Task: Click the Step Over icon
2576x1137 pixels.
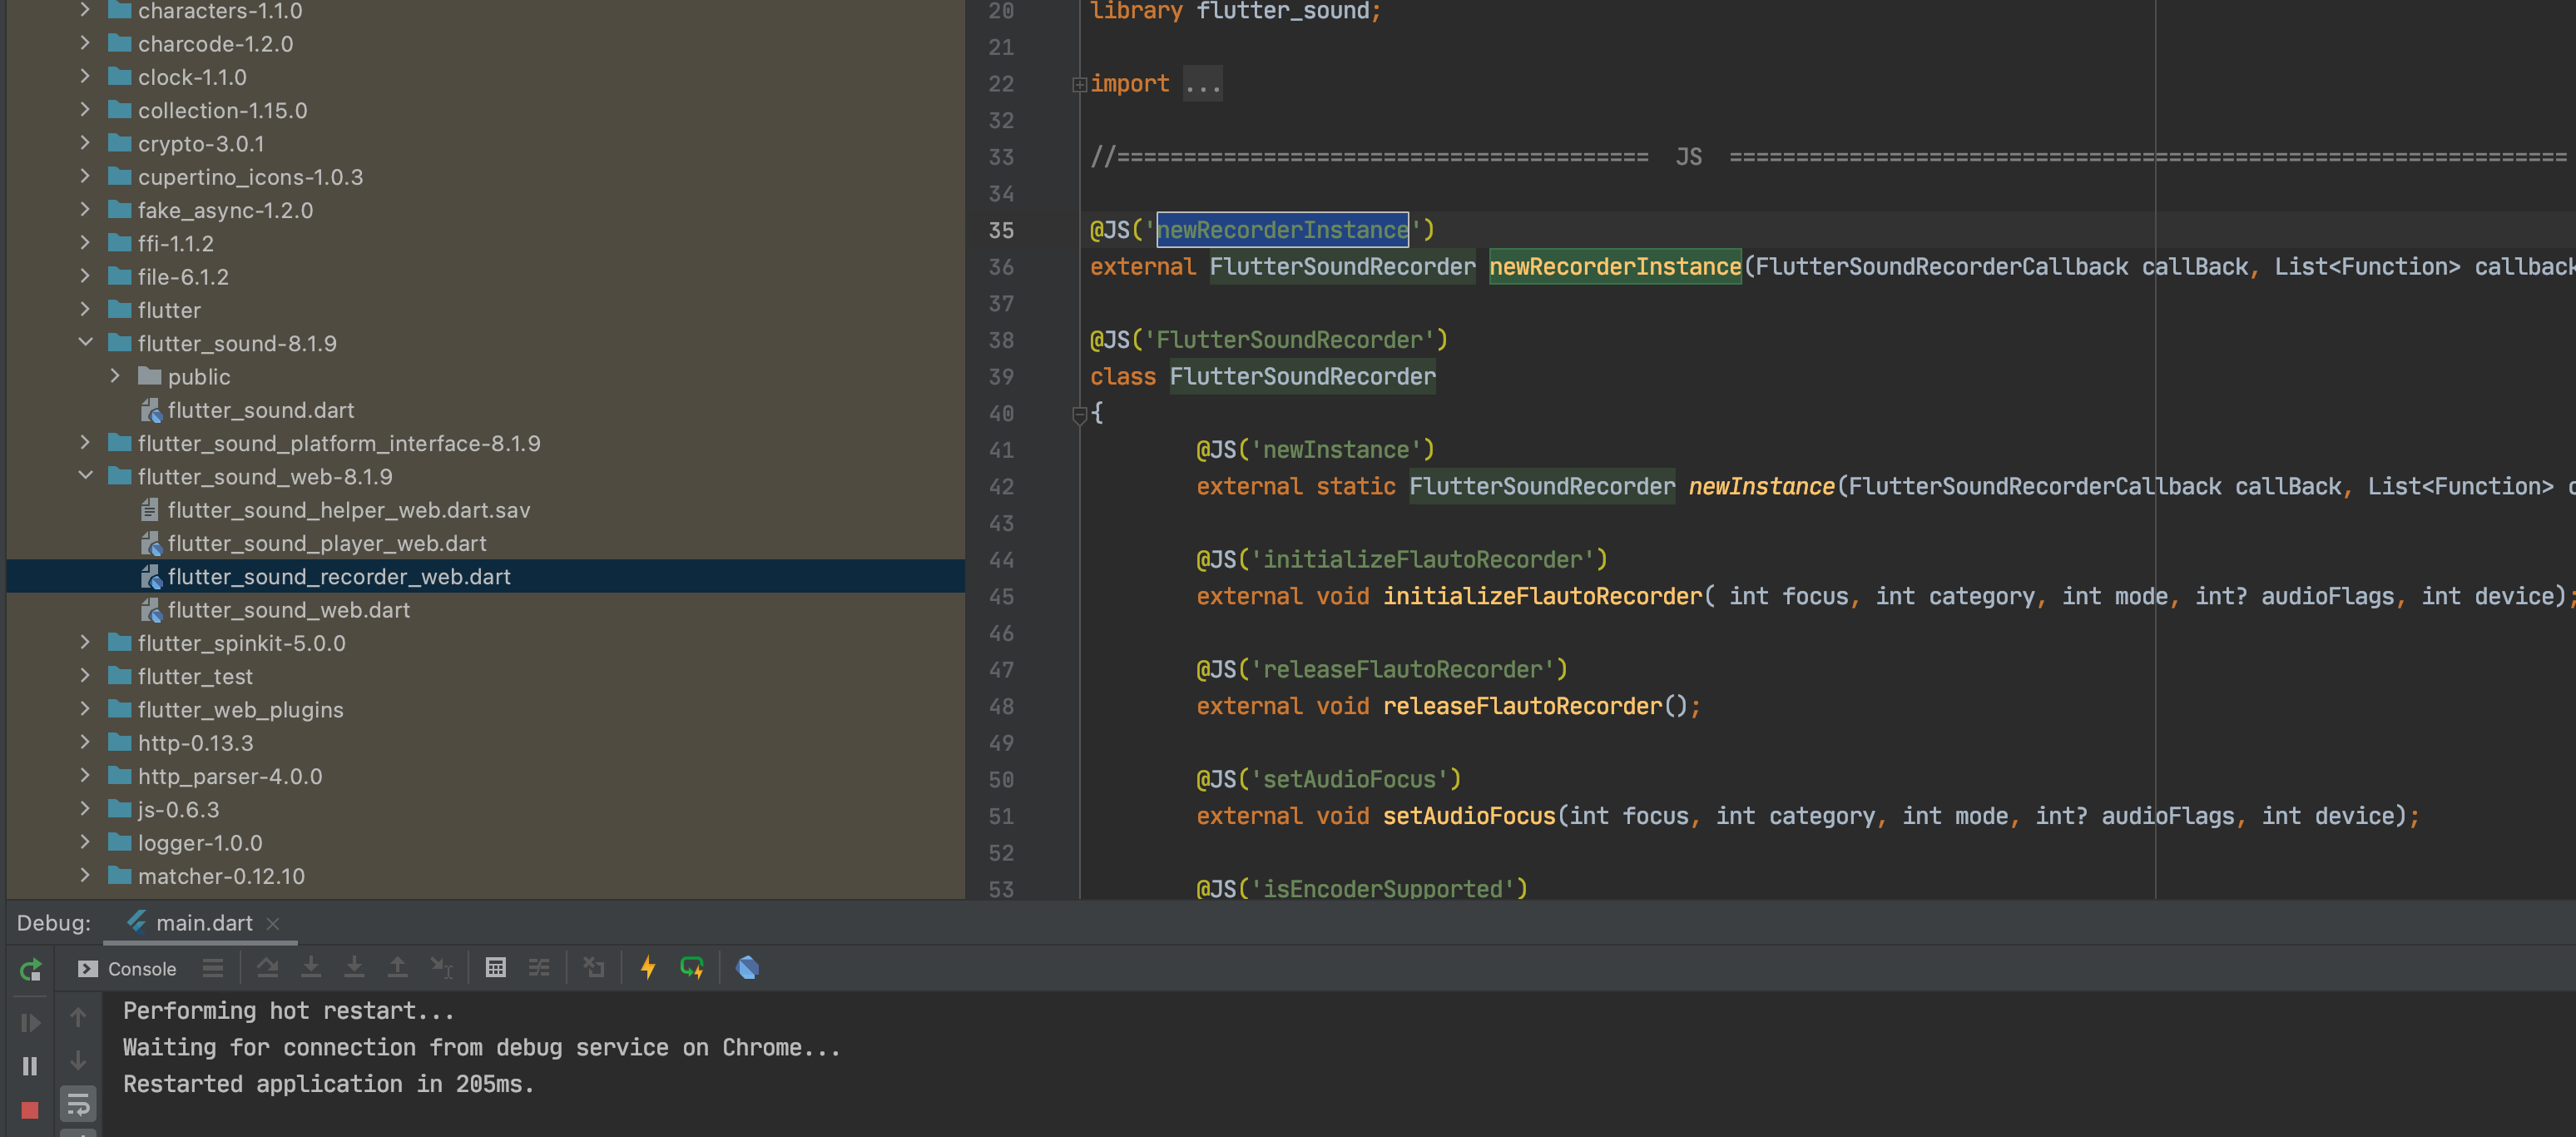Action: click(x=269, y=969)
